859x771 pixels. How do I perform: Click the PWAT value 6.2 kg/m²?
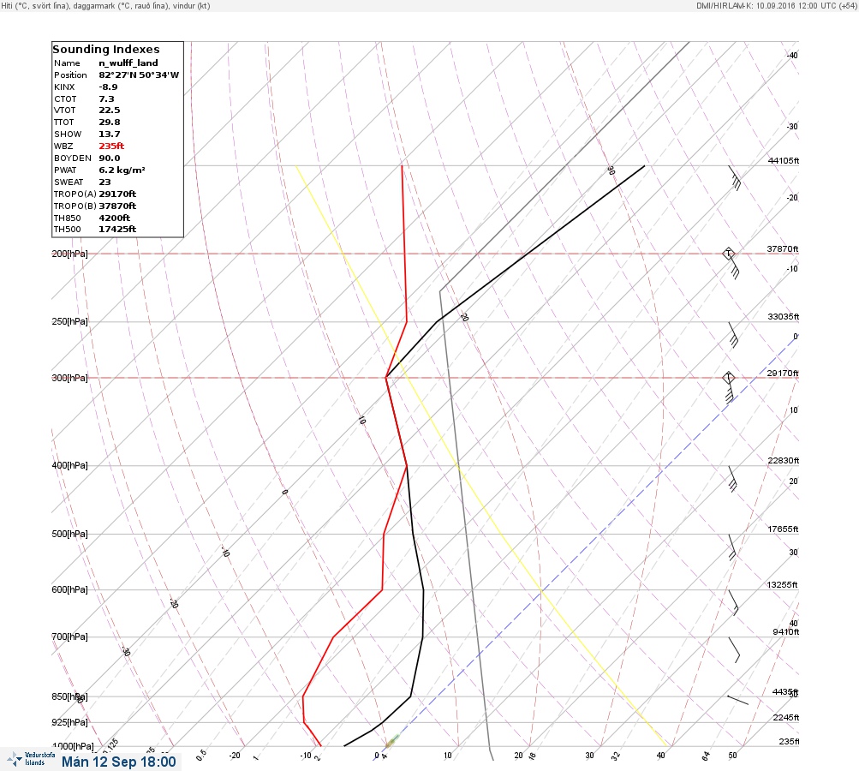click(122, 170)
